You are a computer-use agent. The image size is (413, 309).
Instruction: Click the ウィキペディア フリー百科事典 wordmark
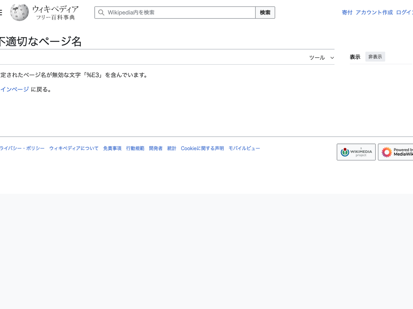point(55,13)
